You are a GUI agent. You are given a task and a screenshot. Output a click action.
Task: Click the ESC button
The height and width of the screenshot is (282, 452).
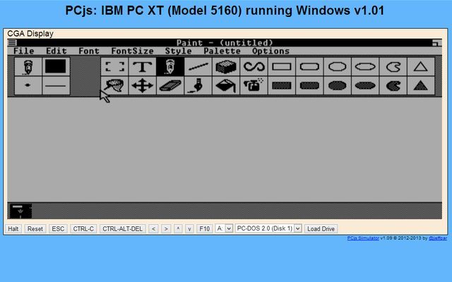click(58, 228)
